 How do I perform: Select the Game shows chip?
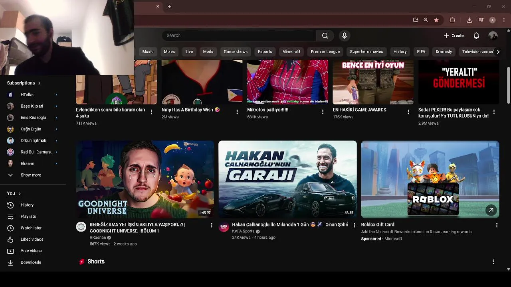coord(236,51)
